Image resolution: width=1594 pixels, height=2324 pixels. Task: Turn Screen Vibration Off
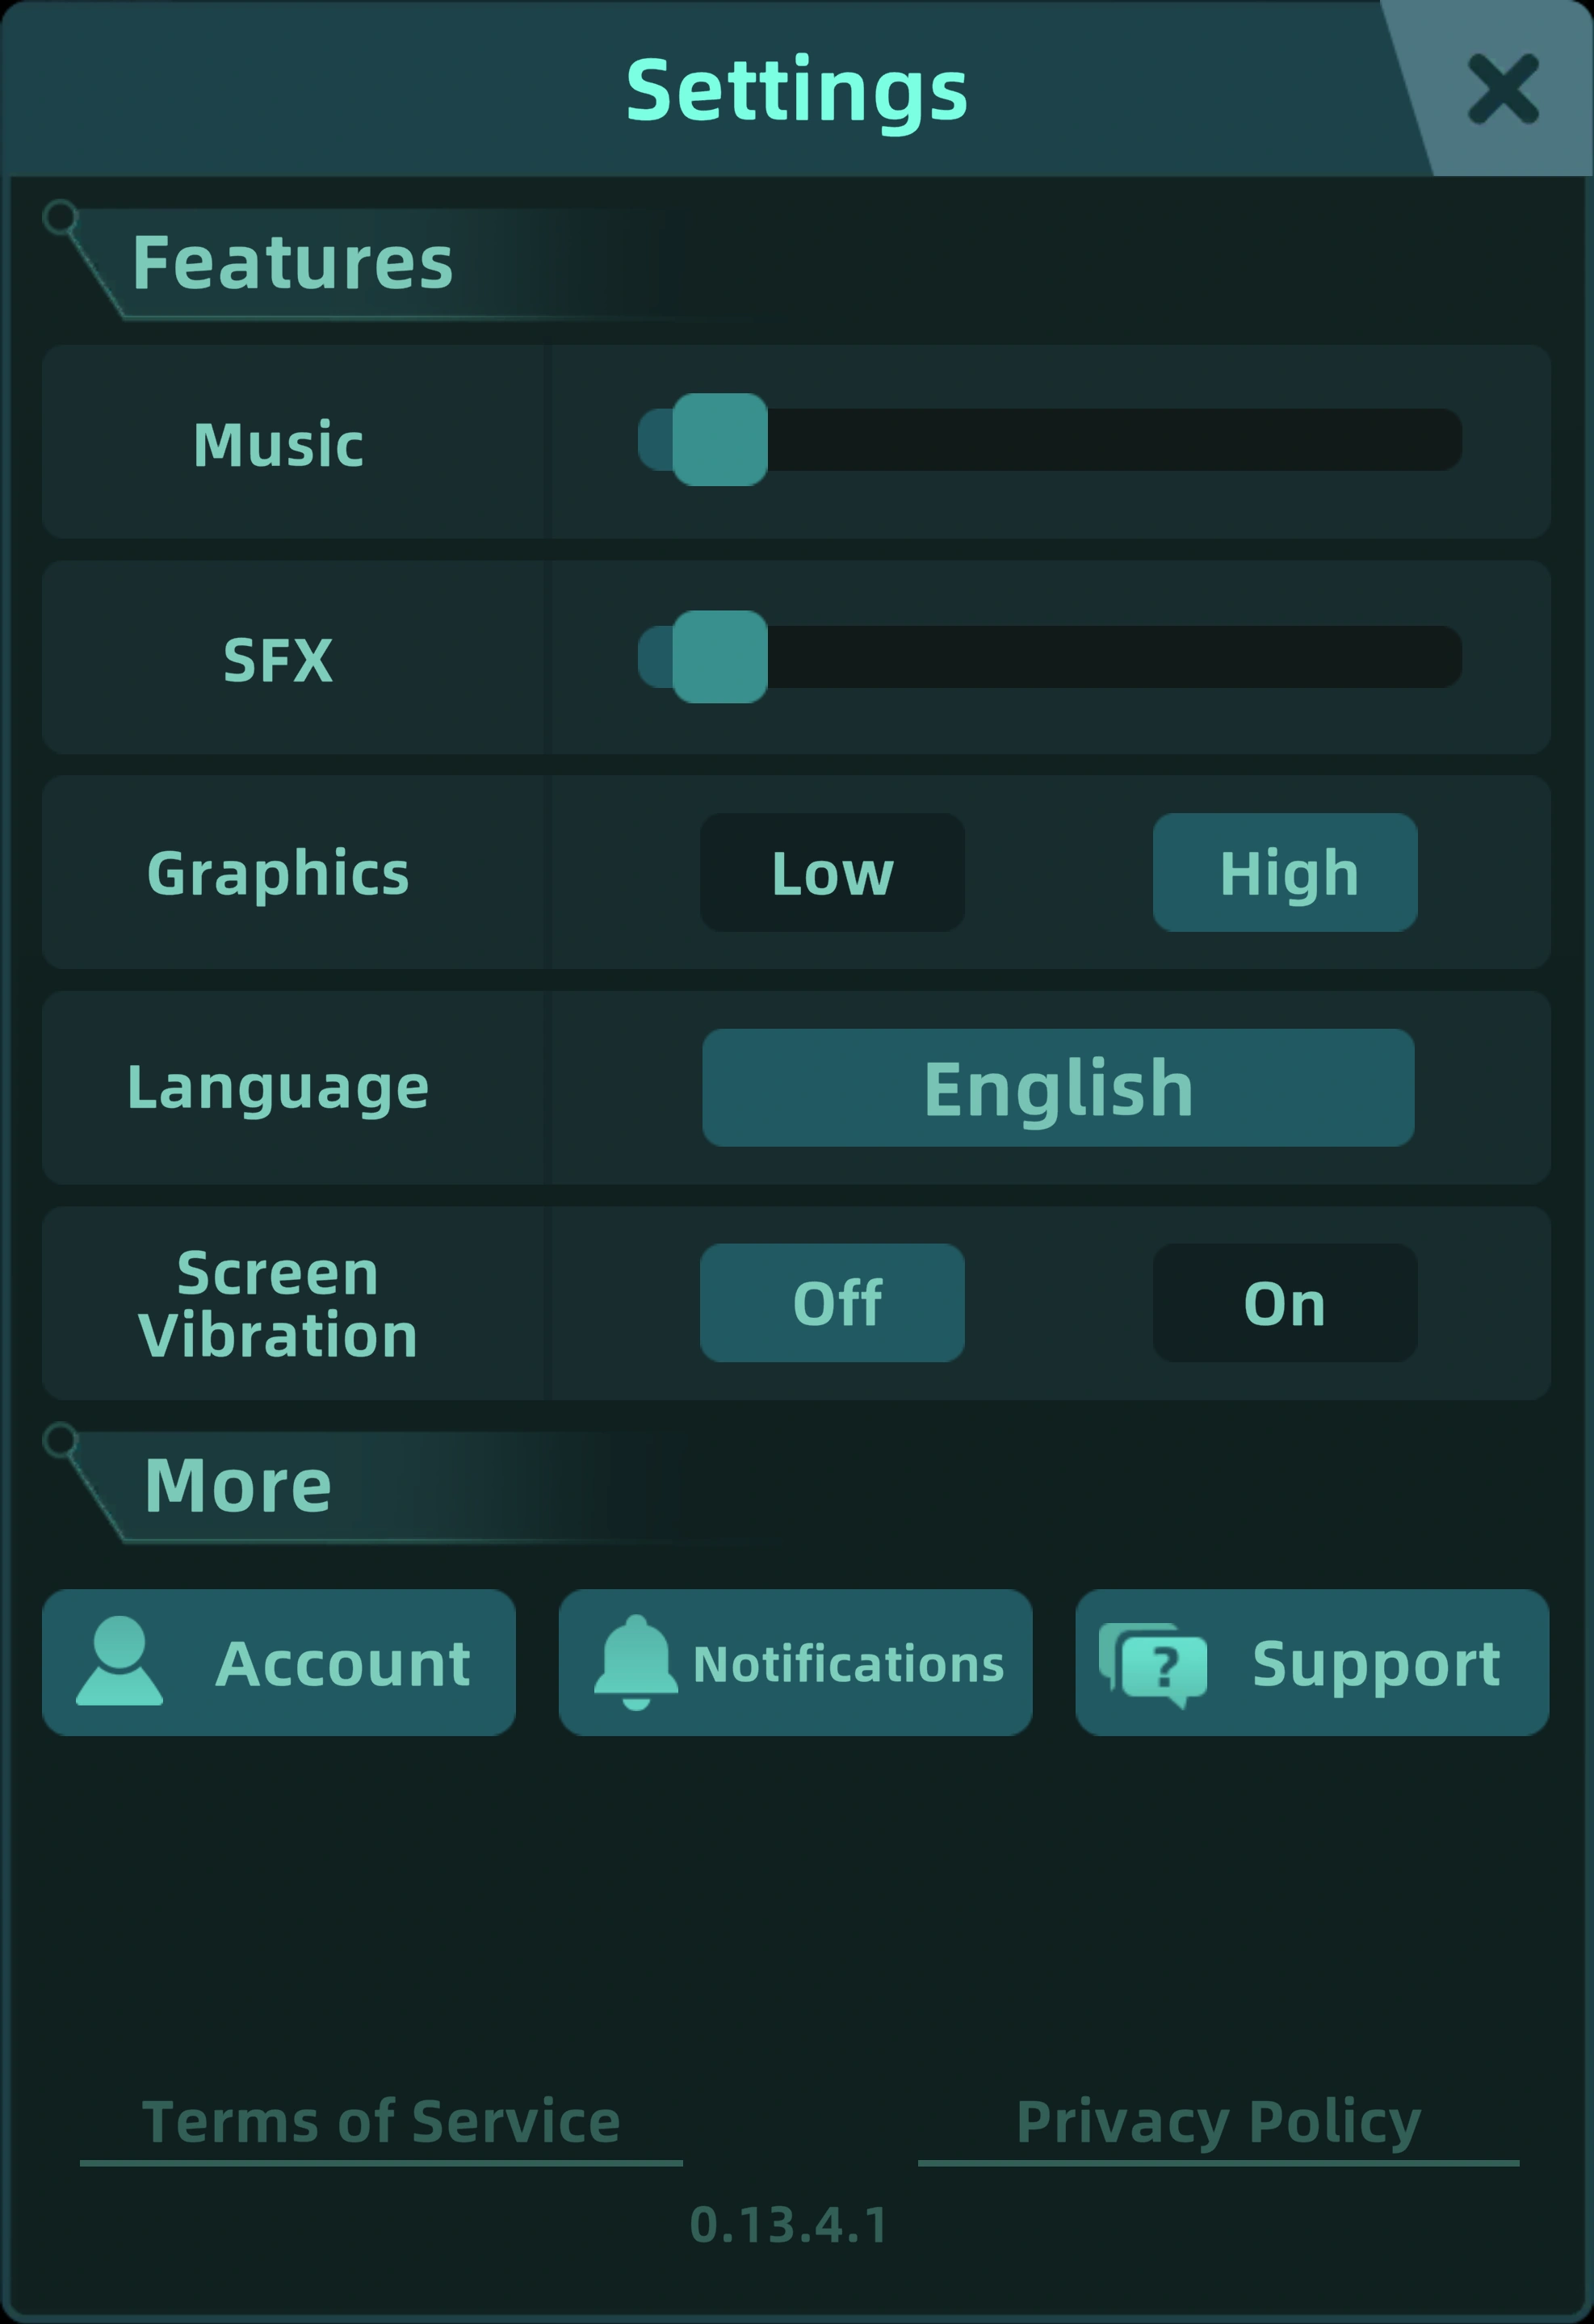(832, 1303)
